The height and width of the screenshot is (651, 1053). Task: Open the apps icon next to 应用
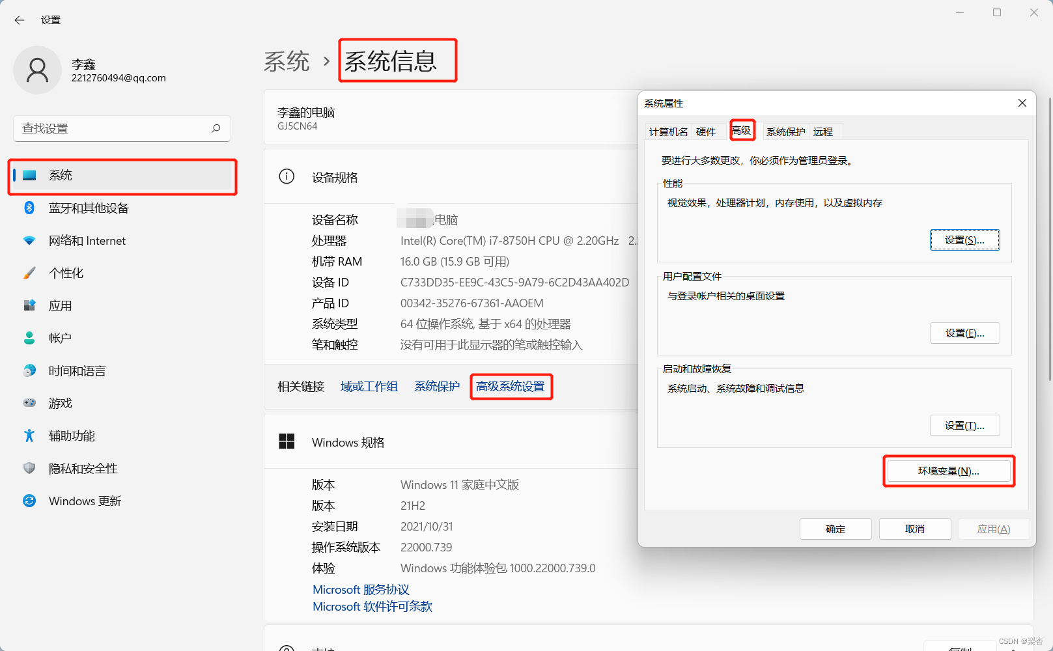coord(29,305)
